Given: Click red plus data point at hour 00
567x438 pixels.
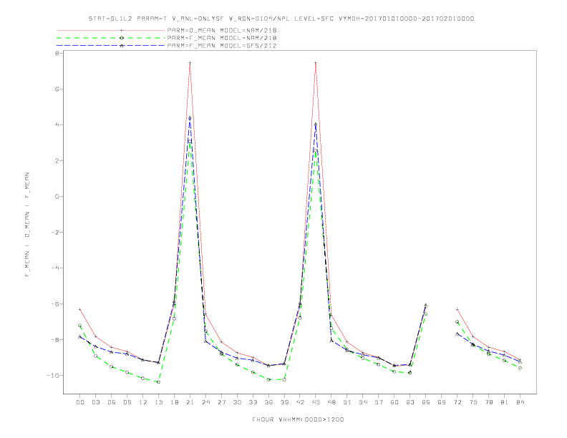Looking at the screenshot, I should pyautogui.click(x=80, y=309).
